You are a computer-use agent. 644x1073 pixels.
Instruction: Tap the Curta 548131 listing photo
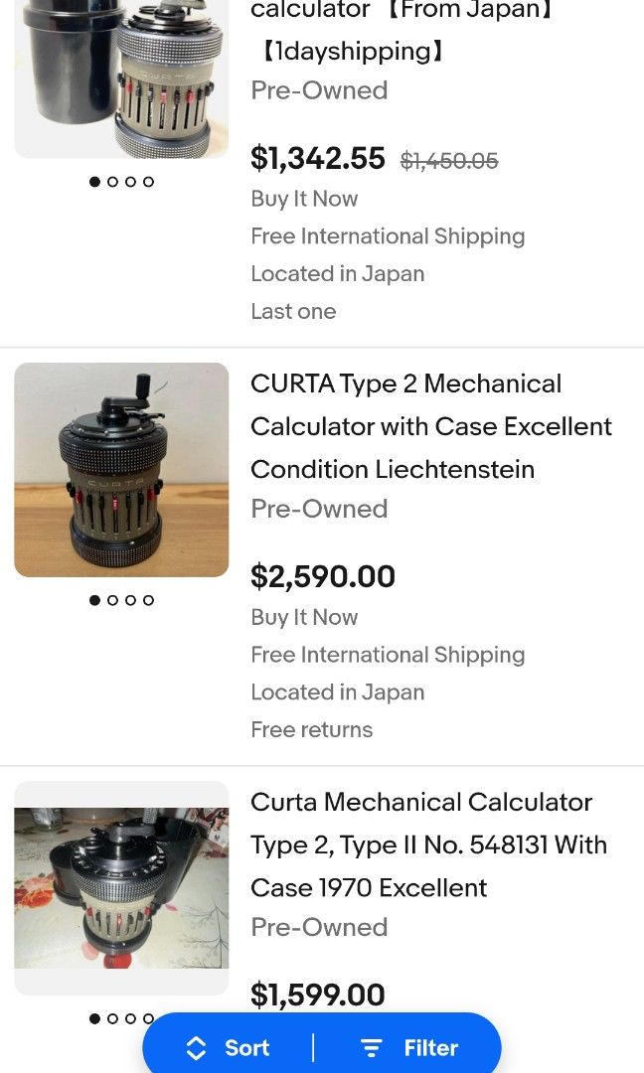pyautogui.click(x=120, y=888)
